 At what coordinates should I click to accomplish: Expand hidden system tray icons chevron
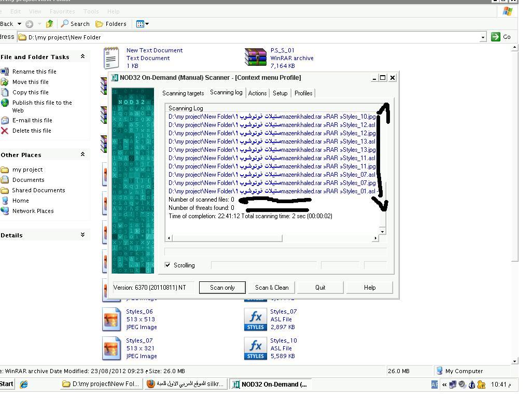pyautogui.click(x=444, y=385)
